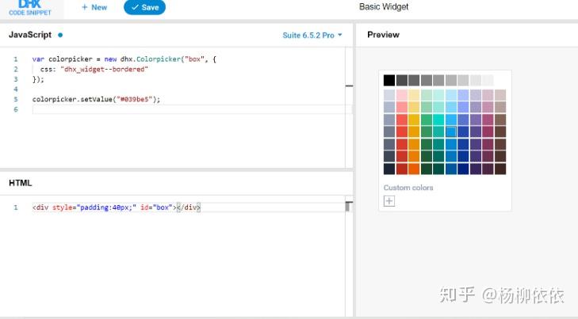The image size is (578, 319).
Task: Click the DHX Code Snippet logo
Action: 30,8
